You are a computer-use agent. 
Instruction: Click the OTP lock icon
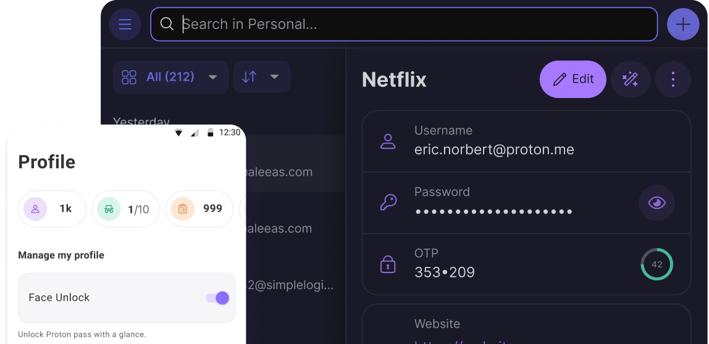coord(388,264)
